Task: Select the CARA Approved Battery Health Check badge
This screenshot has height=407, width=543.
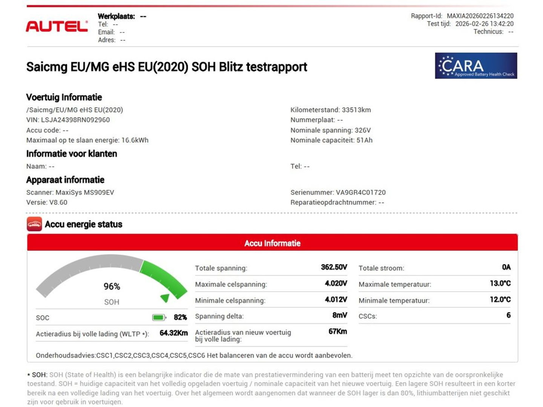Action: tap(476, 67)
